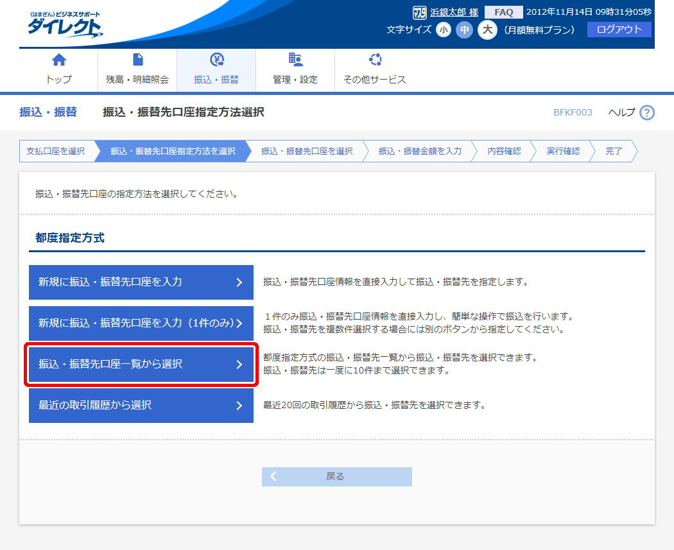Screen dimensions: 674x550
Task: Open user name link 浜銀太郎 様
Action: click(x=454, y=12)
